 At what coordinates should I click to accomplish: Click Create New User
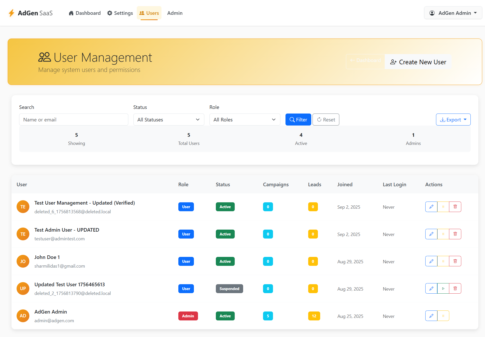pos(418,62)
